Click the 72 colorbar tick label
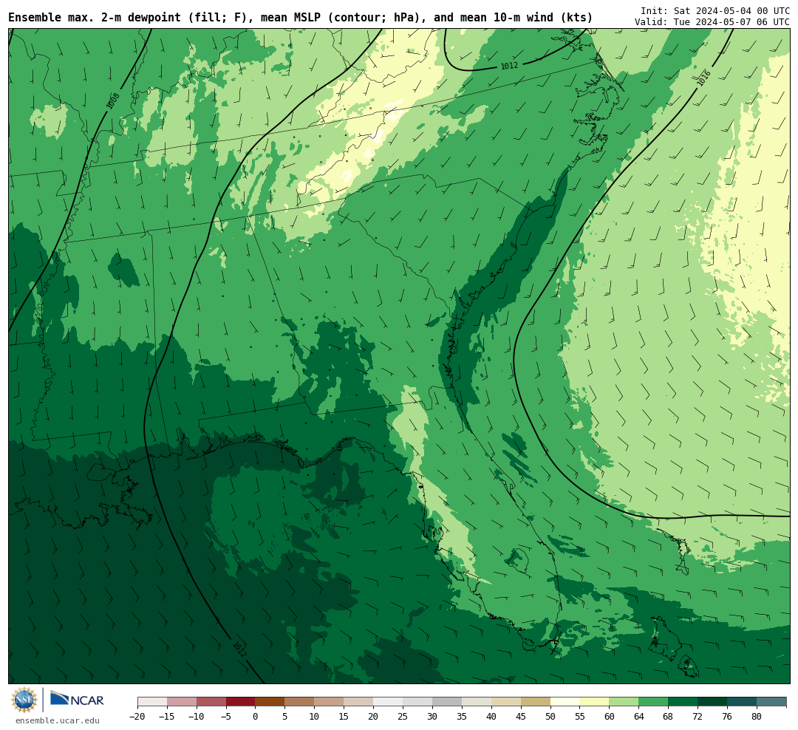The width and height of the screenshot is (798, 730). point(698,716)
